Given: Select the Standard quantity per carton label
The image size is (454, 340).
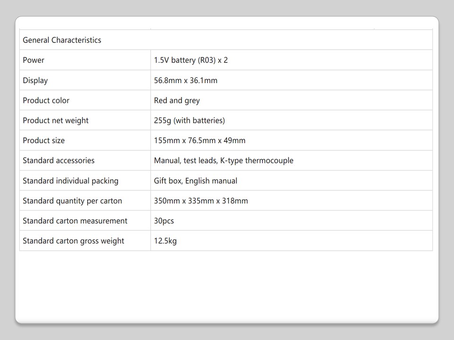Looking at the screenshot, I should 72,201.
